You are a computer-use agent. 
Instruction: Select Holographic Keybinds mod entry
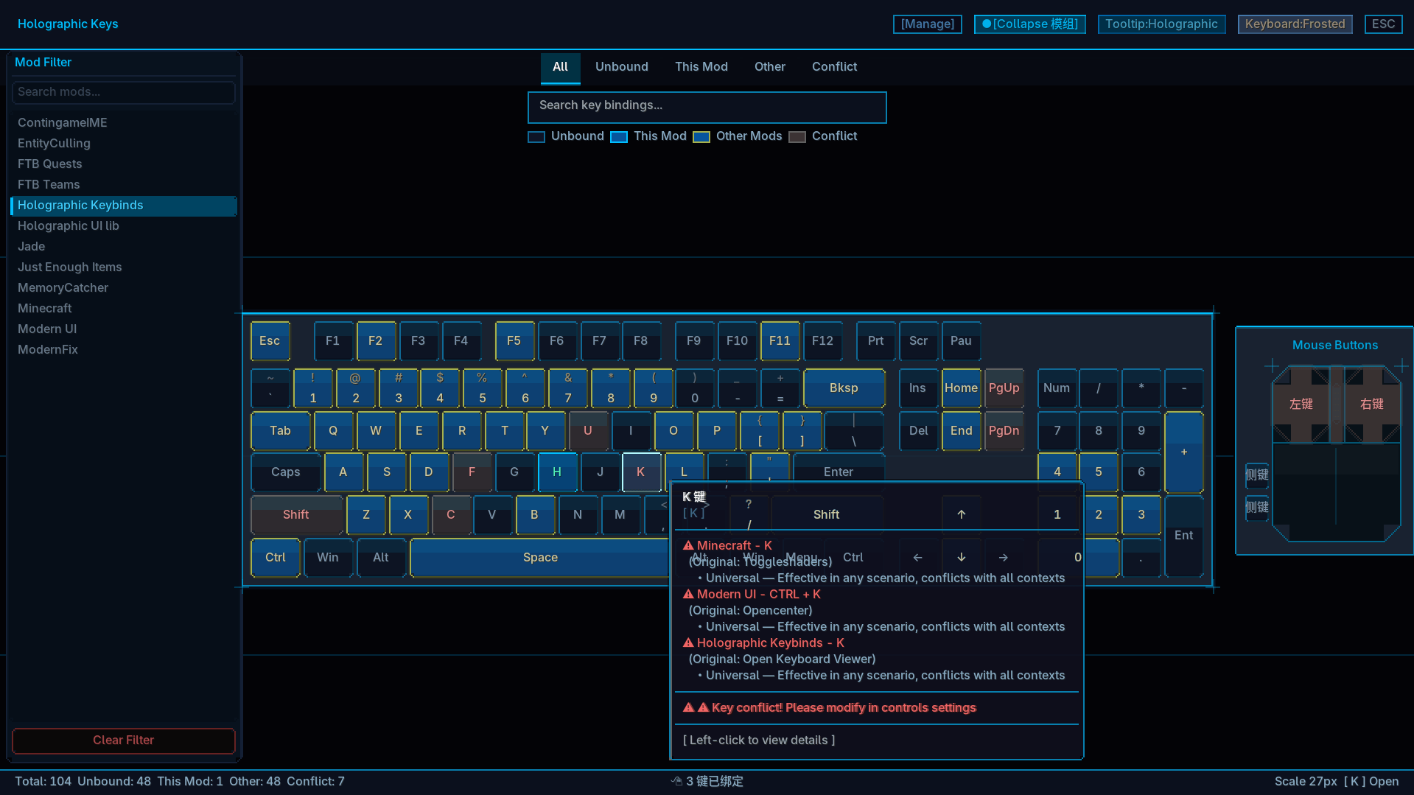point(124,206)
